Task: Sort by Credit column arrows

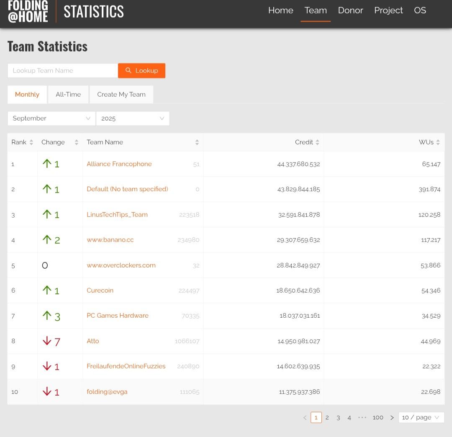Action: 317,142
